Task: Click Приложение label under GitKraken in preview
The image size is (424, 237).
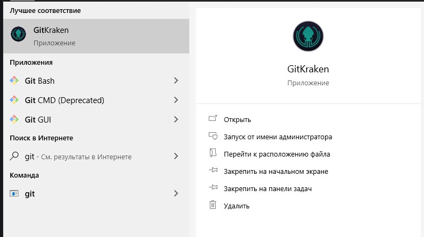Action: coord(308,83)
